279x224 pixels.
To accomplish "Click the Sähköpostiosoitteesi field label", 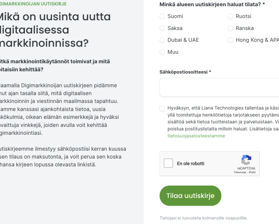I will [x=185, y=72].
